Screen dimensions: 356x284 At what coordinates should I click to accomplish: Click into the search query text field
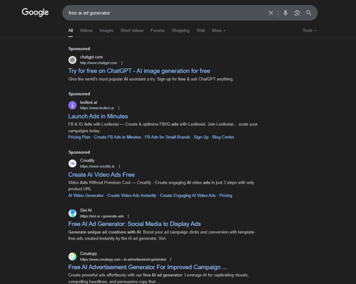(166, 13)
